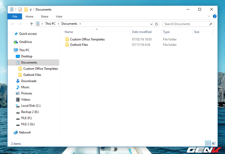Click the Downloads blue arrow icon
This screenshot has height=154, width=225.
coord(18,81)
